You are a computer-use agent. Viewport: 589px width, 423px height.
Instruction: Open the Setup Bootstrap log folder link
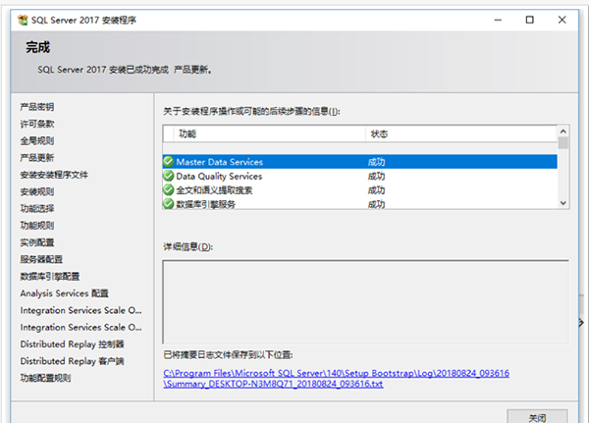coord(337,373)
